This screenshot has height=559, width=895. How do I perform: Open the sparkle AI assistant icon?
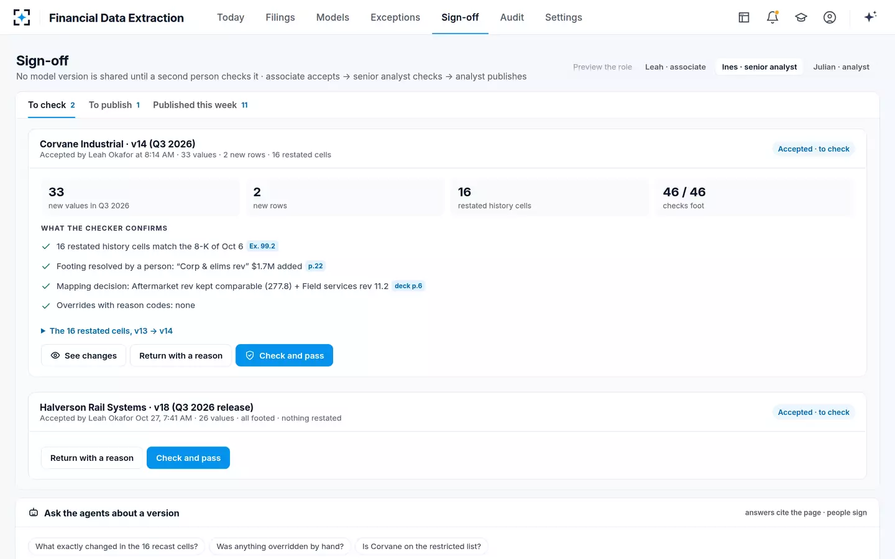[x=870, y=17]
